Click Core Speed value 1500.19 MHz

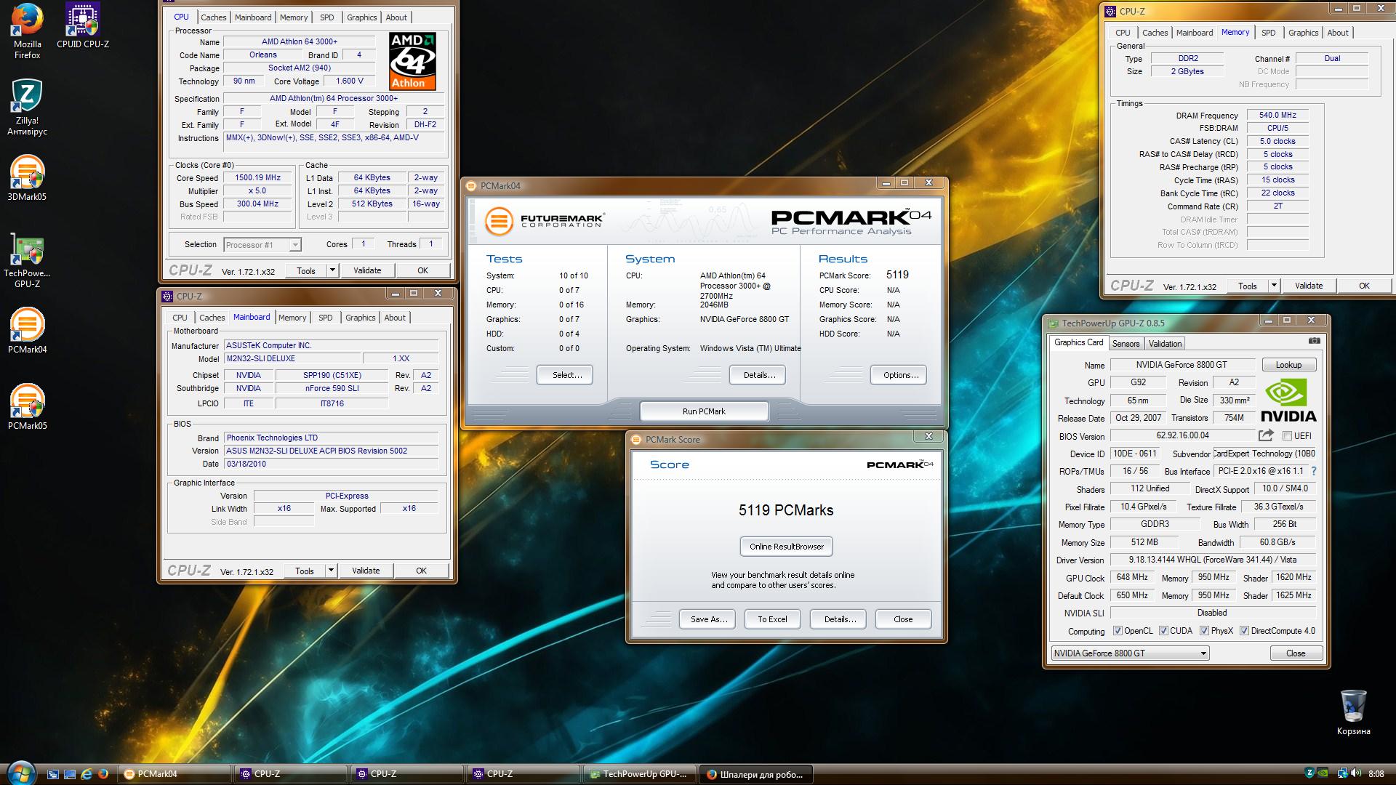[257, 177]
